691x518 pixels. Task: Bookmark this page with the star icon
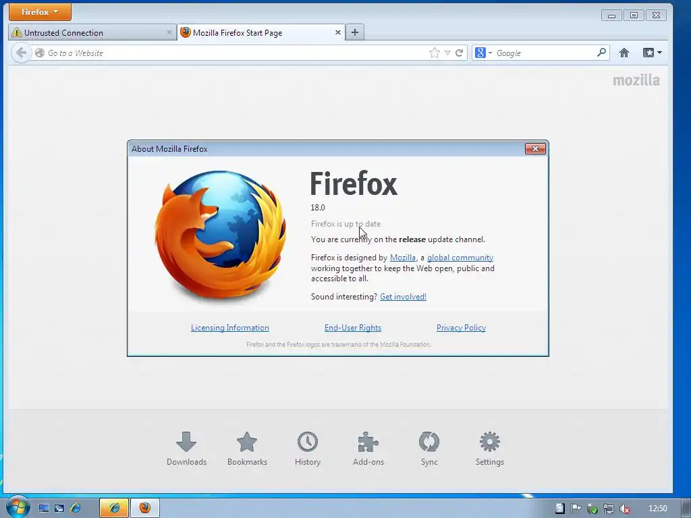[x=435, y=53]
